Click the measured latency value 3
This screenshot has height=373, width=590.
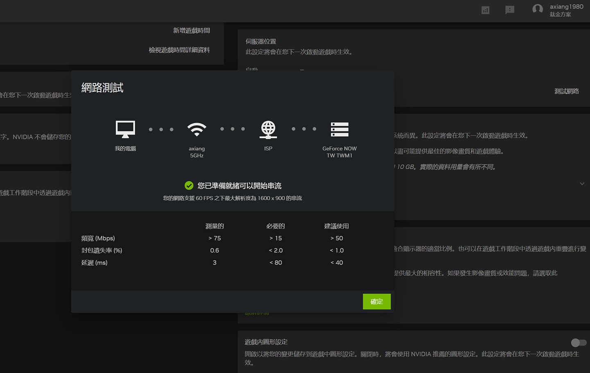pyautogui.click(x=215, y=263)
